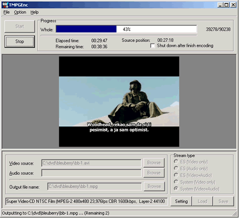Click the Super Video-CD NTSC Film template description
Image resolution: width=239 pixels, height=218 pixels.
coord(87,201)
